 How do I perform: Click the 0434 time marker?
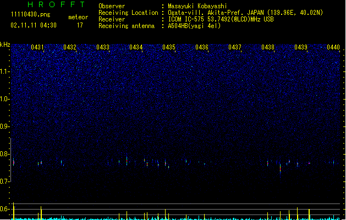(x=136, y=47)
